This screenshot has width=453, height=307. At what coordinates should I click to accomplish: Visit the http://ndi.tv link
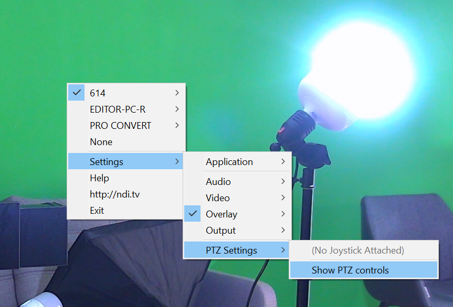click(114, 194)
